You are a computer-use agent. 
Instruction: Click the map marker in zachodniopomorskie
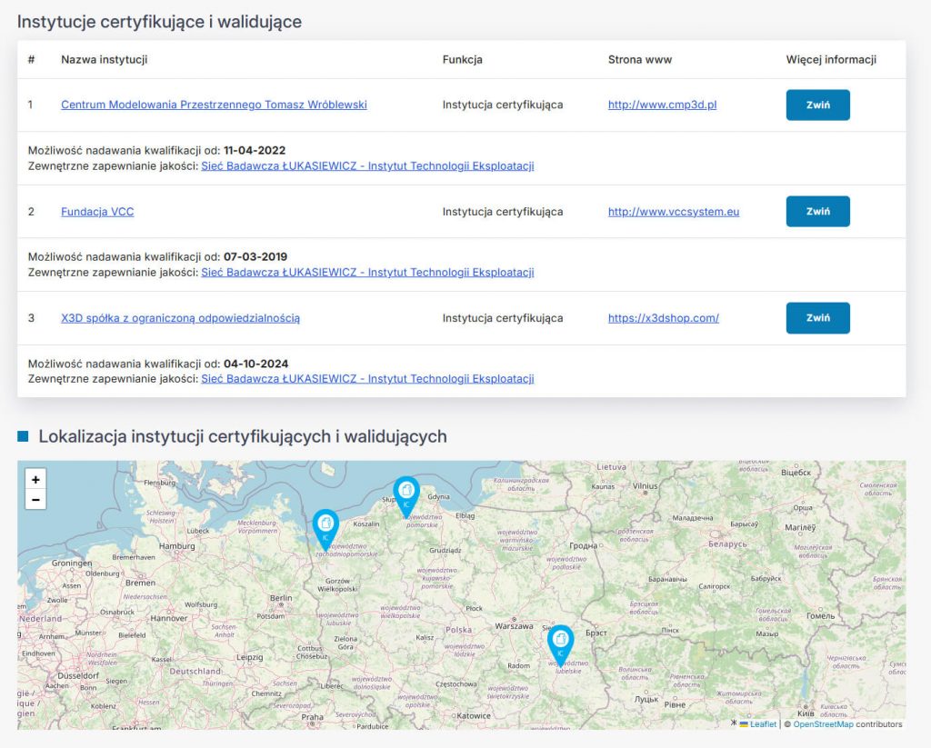click(325, 526)
